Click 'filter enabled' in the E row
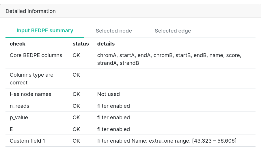The width and height of the screenshot is (261, 155). coord(113,129)
